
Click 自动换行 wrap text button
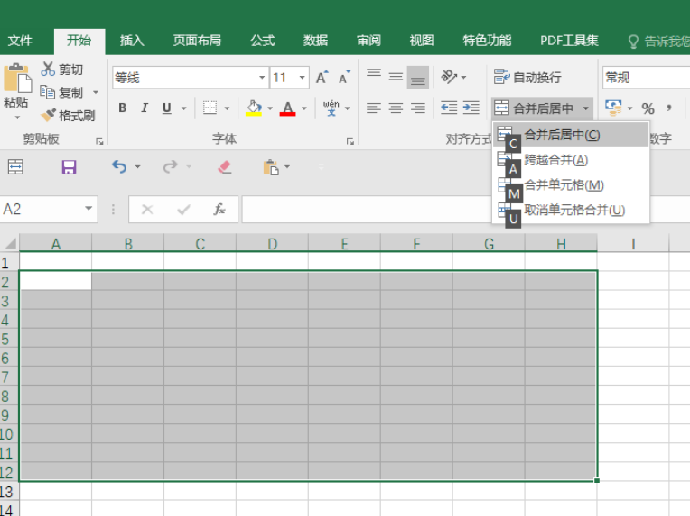pyautogui.click(x=527, y=77)
